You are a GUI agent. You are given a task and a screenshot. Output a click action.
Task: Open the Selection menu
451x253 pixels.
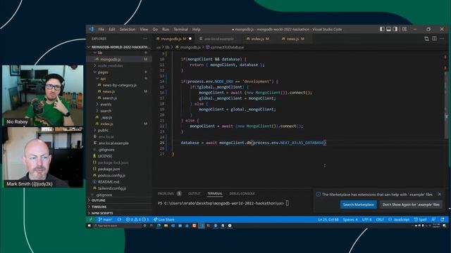[127, 30]
